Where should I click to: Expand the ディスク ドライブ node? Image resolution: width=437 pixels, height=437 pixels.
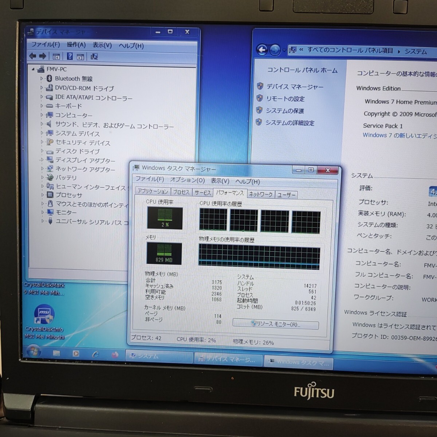42,151
